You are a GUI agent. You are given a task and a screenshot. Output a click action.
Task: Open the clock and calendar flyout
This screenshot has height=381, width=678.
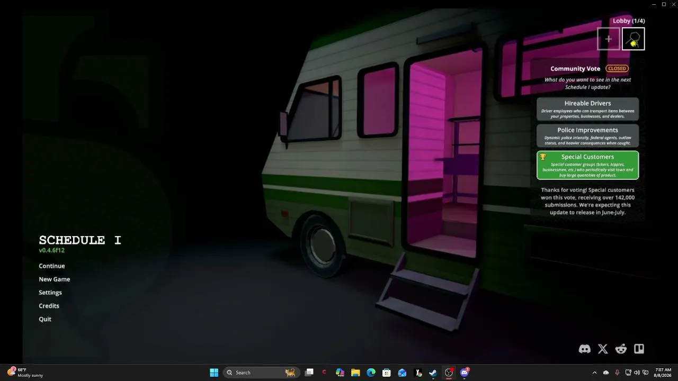[663, 373]
